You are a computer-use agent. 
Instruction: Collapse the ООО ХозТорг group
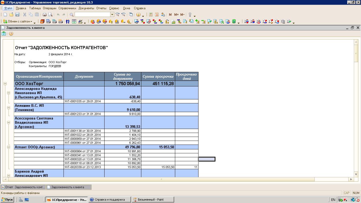click(x=5, y=84)
